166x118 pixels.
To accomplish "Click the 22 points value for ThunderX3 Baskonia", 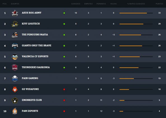I will pyautogui.click(x=159, y=67).
